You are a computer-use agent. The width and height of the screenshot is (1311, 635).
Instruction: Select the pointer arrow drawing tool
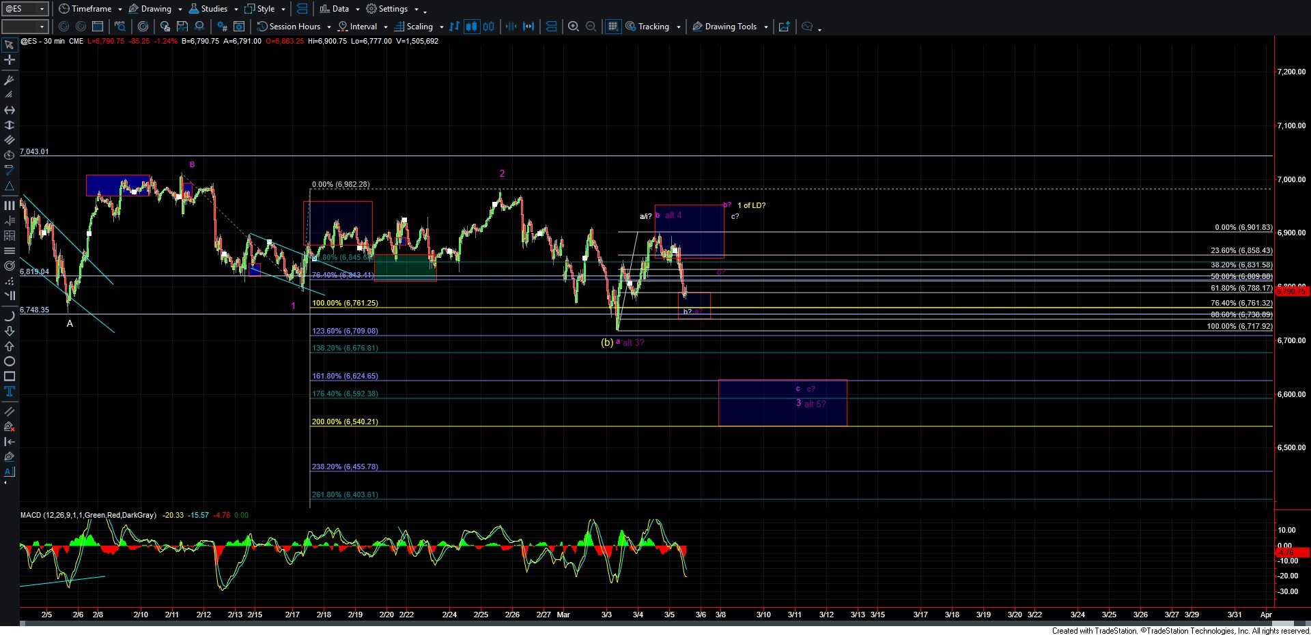click(x=10, y=45)
